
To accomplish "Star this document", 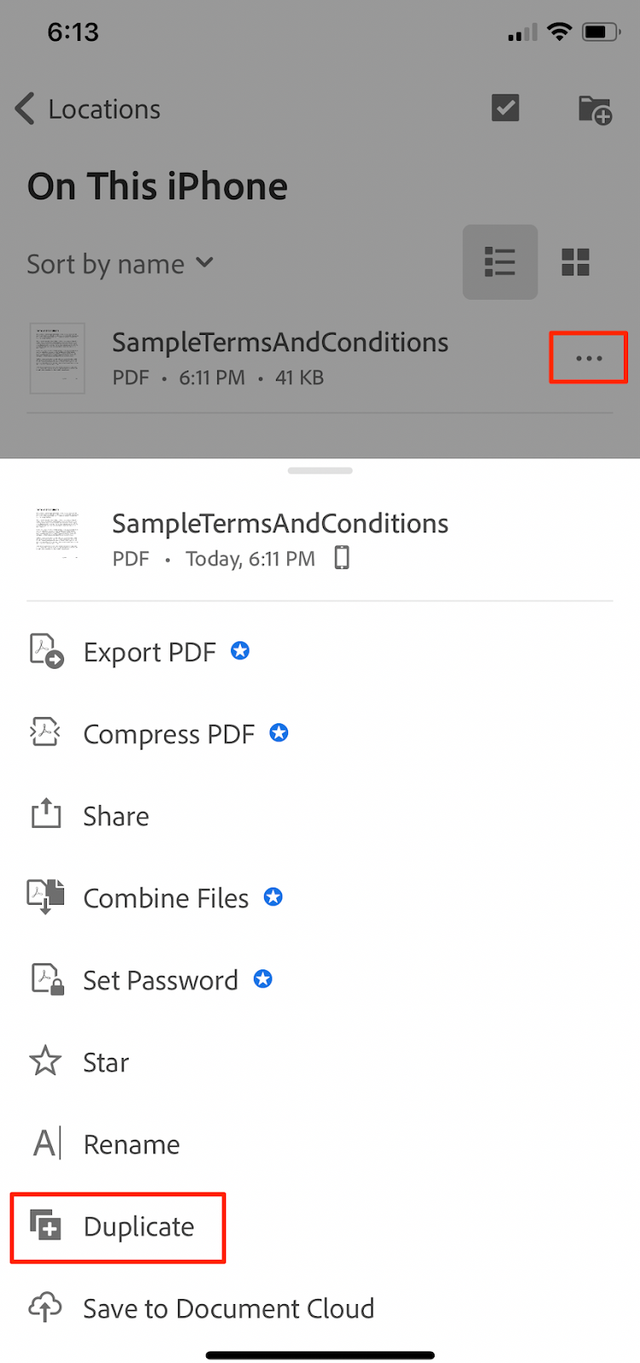I will tap(106, 1062).
